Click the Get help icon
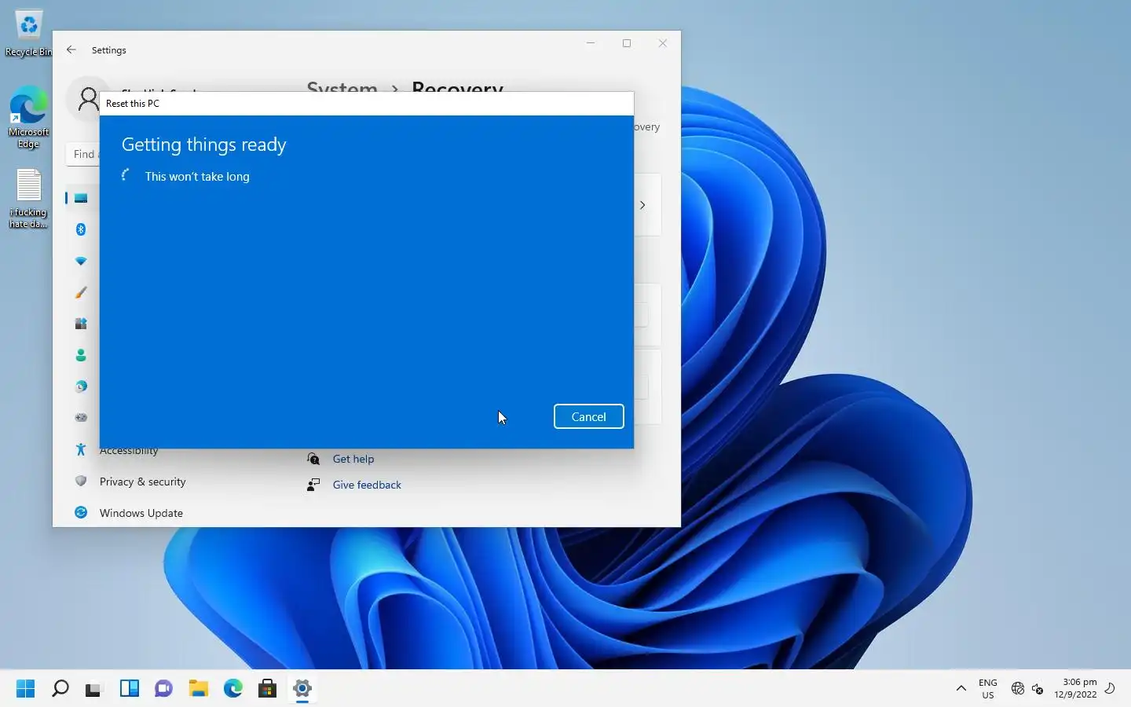 coord(313,459)
